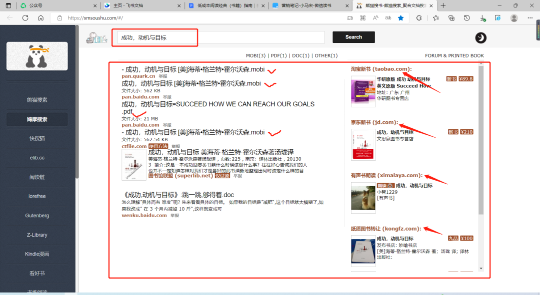Screen dimensions: 540x295
Task: Click the results panel vertical scrollbar
Action: pyautogui.click(x=481, y=140)
